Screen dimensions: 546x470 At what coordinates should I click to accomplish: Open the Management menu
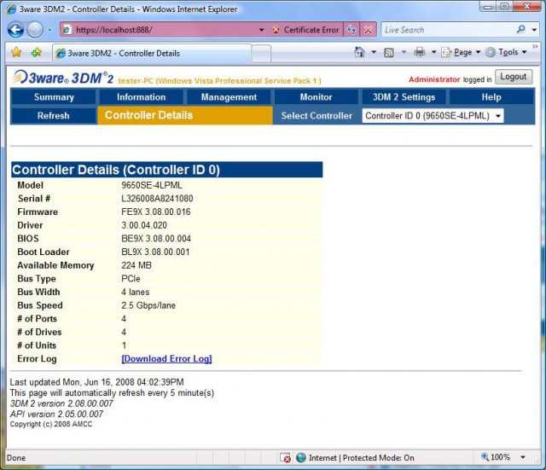(229, 97)
